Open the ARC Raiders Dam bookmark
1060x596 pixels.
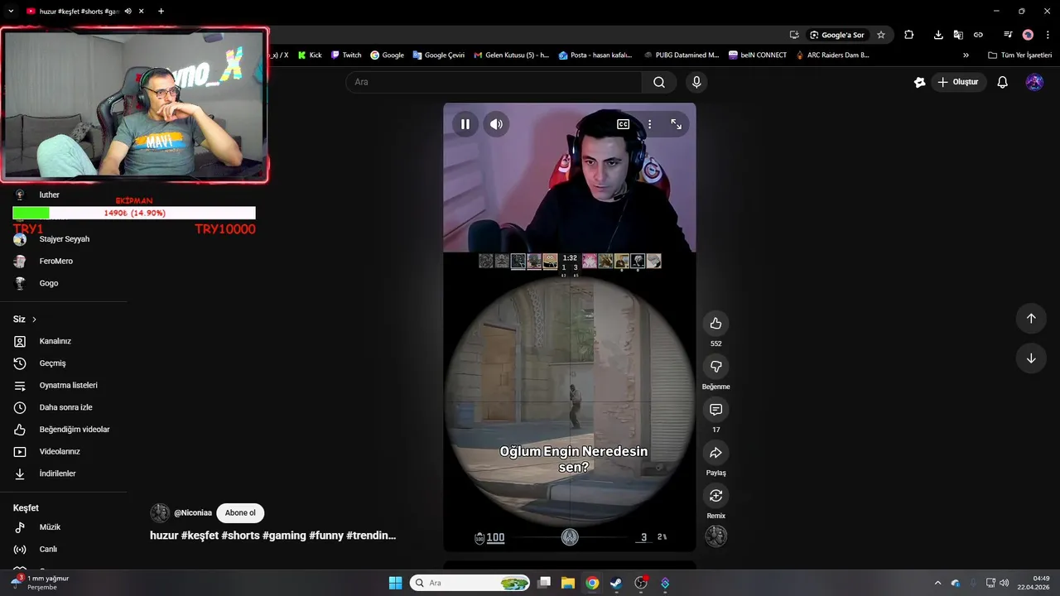(x=832, y=55)
